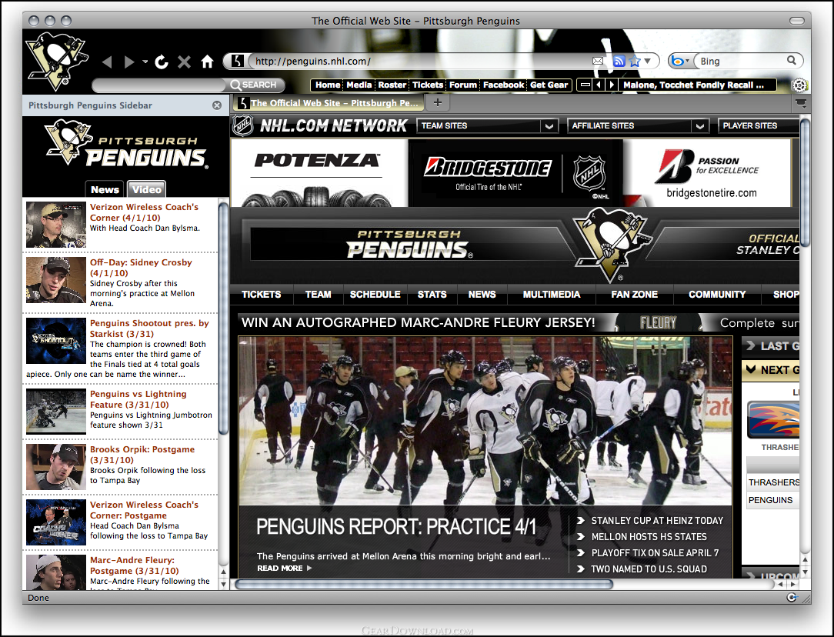The width and height of the screenshot is (834, 637).
Task: Switch sidebar to the Video tab
Action: point(147,189)
